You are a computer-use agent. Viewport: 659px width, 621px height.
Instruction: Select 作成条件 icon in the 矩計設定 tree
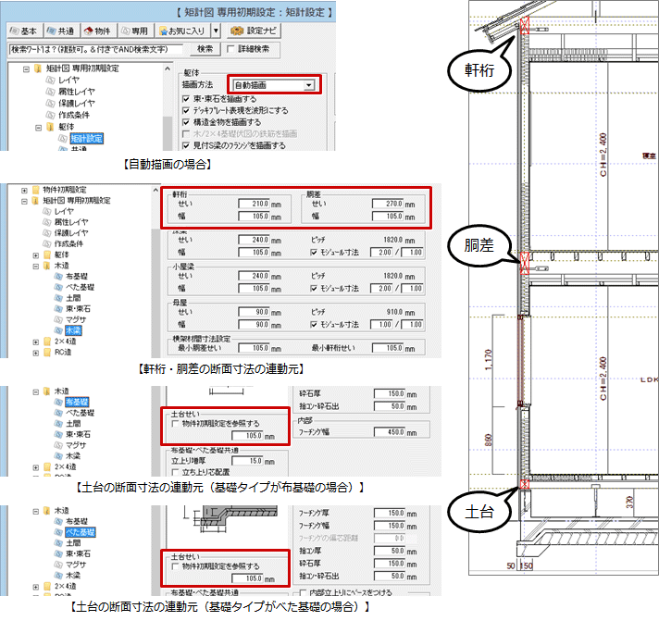tap(50, 115)
